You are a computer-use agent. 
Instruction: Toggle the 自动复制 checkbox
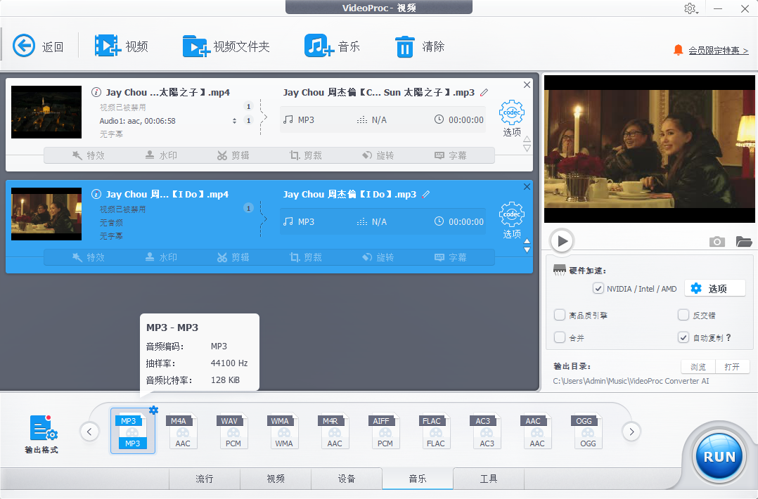pos(683,337)
